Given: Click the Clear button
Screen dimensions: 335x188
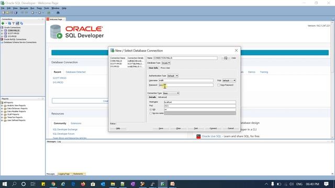Looking at the screenshot, I should pos(178,128).
